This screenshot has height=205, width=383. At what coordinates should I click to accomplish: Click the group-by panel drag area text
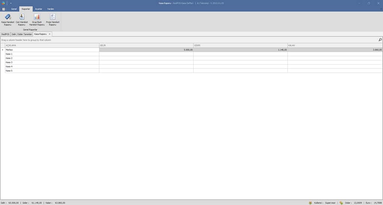tap(26, 40)
